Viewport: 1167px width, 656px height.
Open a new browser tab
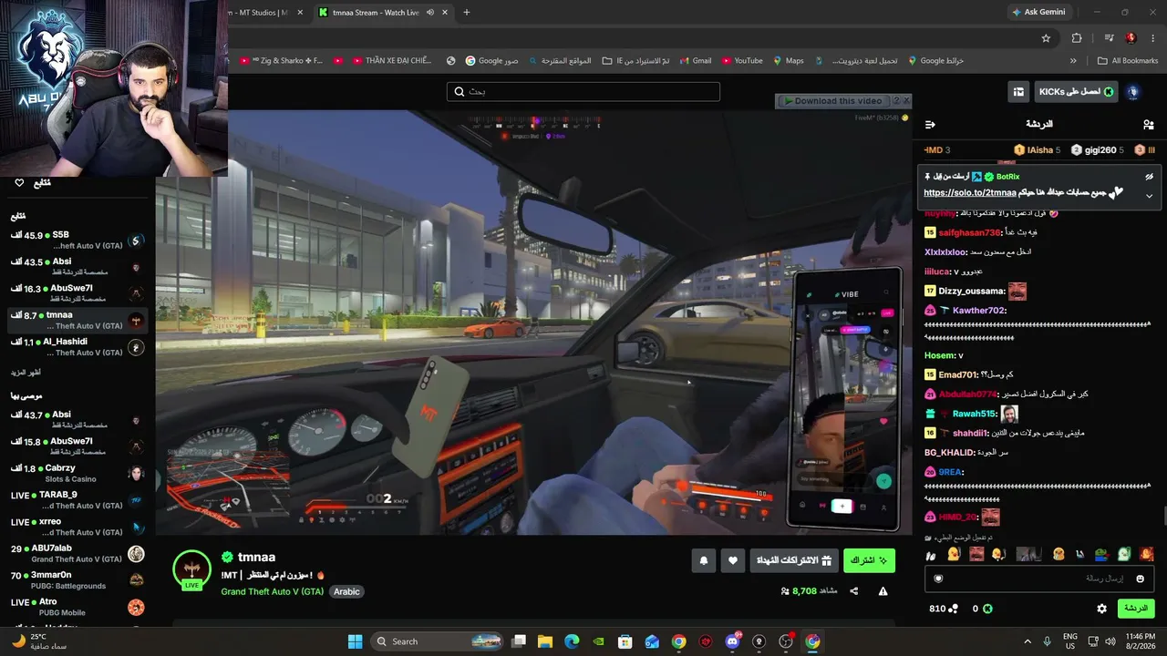467,12
